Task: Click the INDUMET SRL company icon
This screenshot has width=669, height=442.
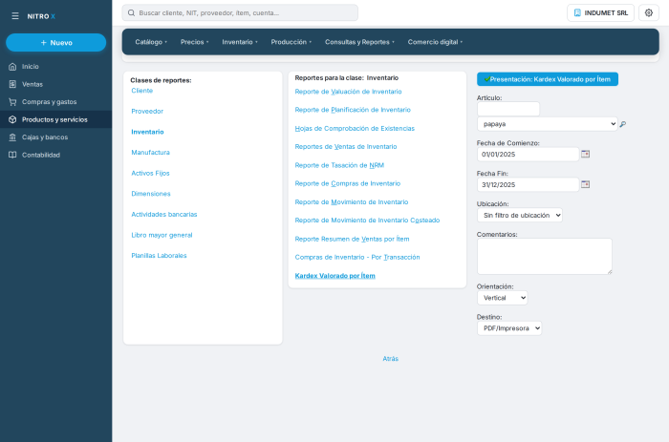Action: (x=577, y=12)
